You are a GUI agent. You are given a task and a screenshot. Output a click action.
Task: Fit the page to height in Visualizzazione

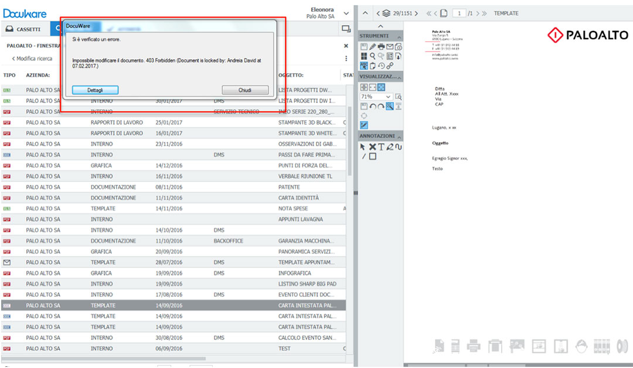click(x=364, y=87)
